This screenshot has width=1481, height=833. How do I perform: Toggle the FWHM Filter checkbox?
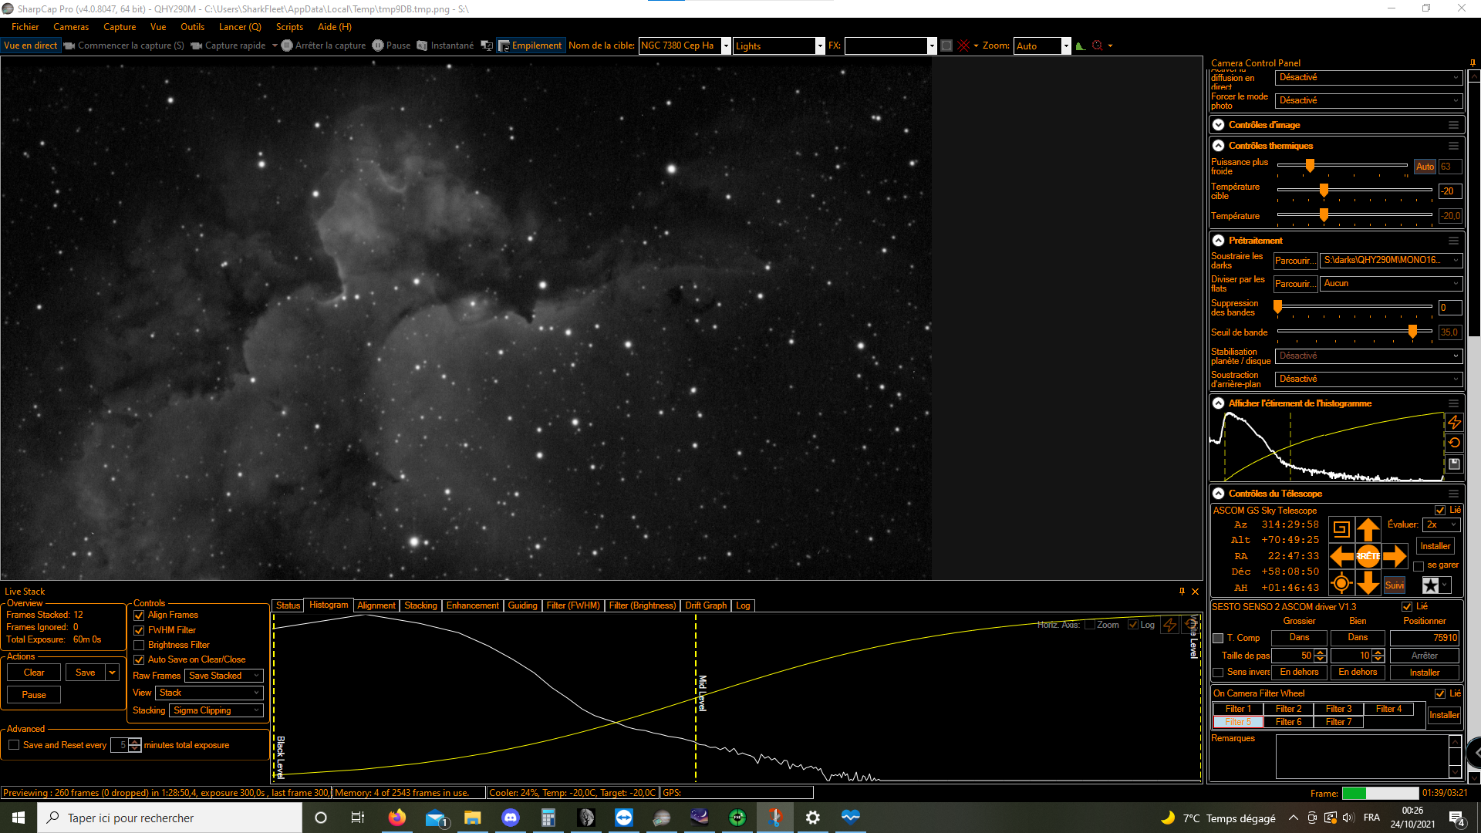pos(139,630)
